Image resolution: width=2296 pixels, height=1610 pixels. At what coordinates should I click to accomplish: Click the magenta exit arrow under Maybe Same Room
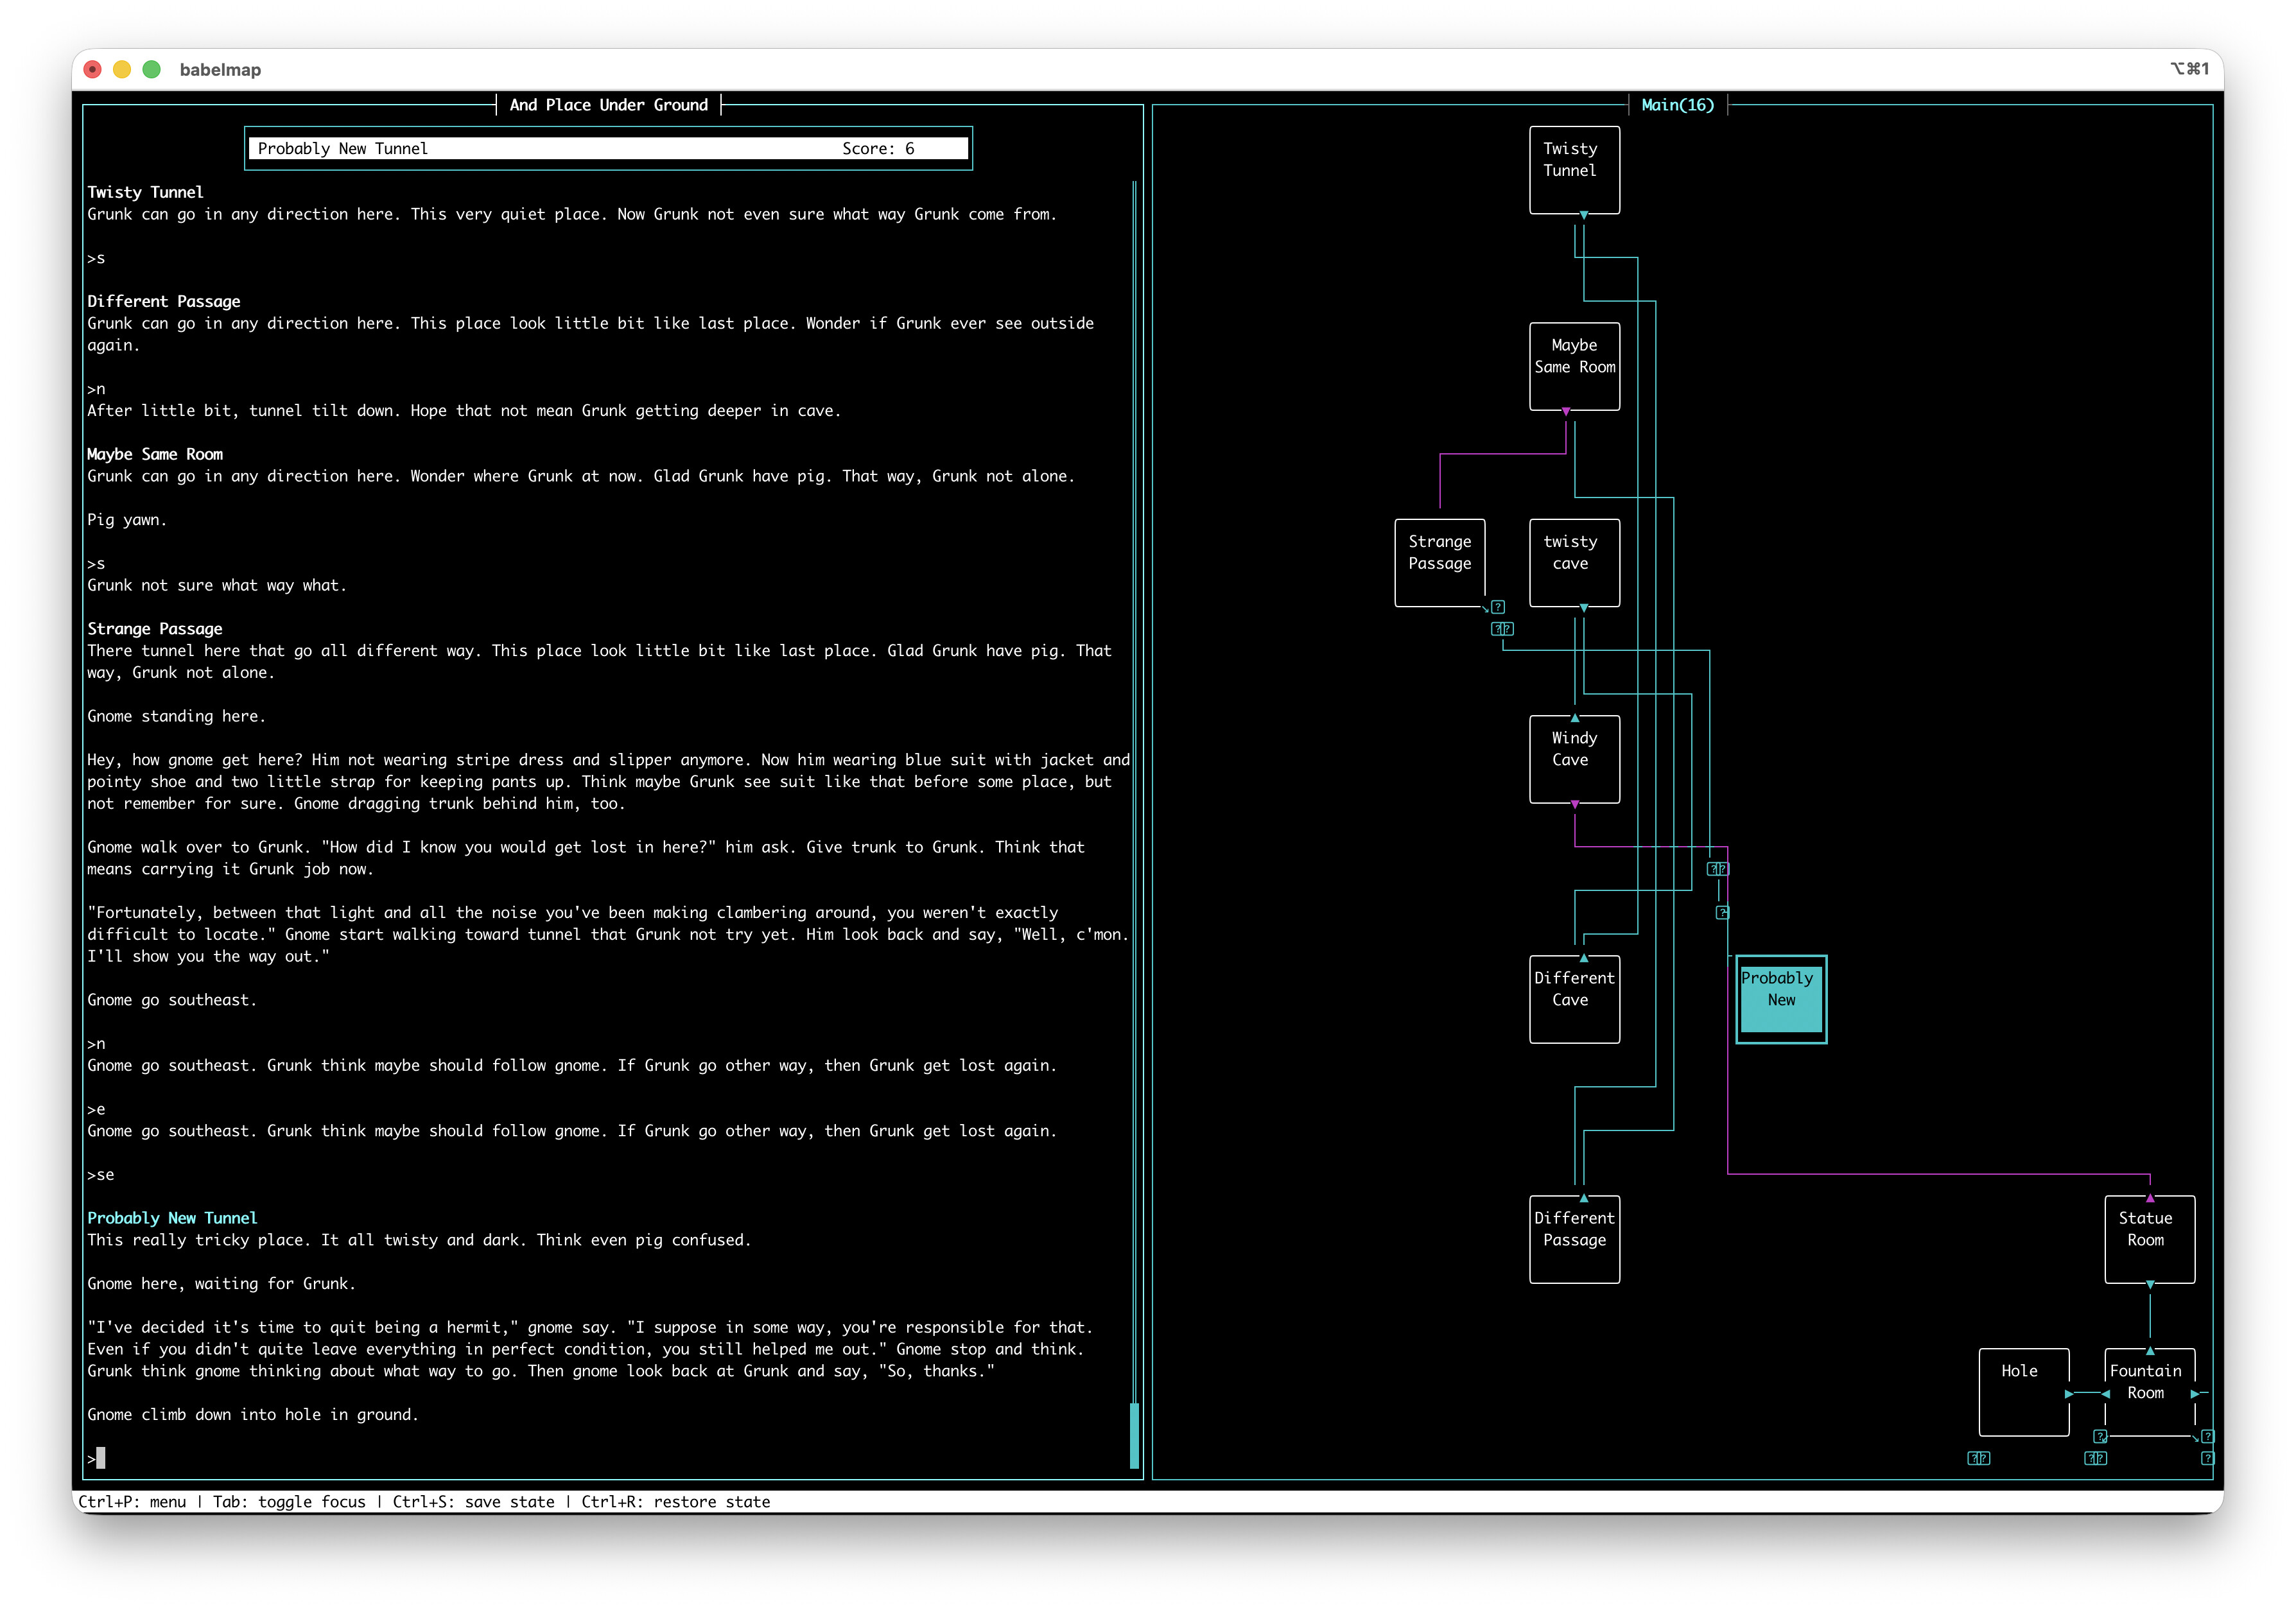tap(1566, 411)
